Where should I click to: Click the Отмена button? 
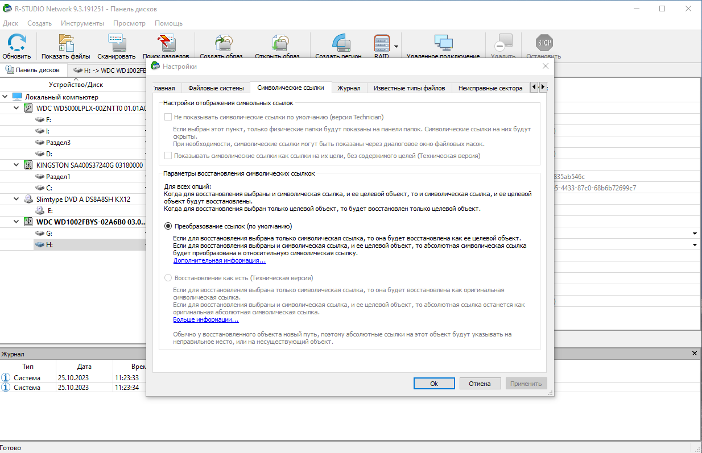point(480,384)
